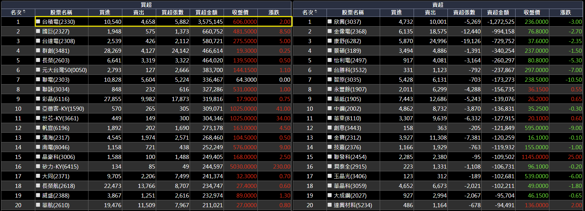
Task: Select the stock name 華東(8110)
Action: pos(347,118)
